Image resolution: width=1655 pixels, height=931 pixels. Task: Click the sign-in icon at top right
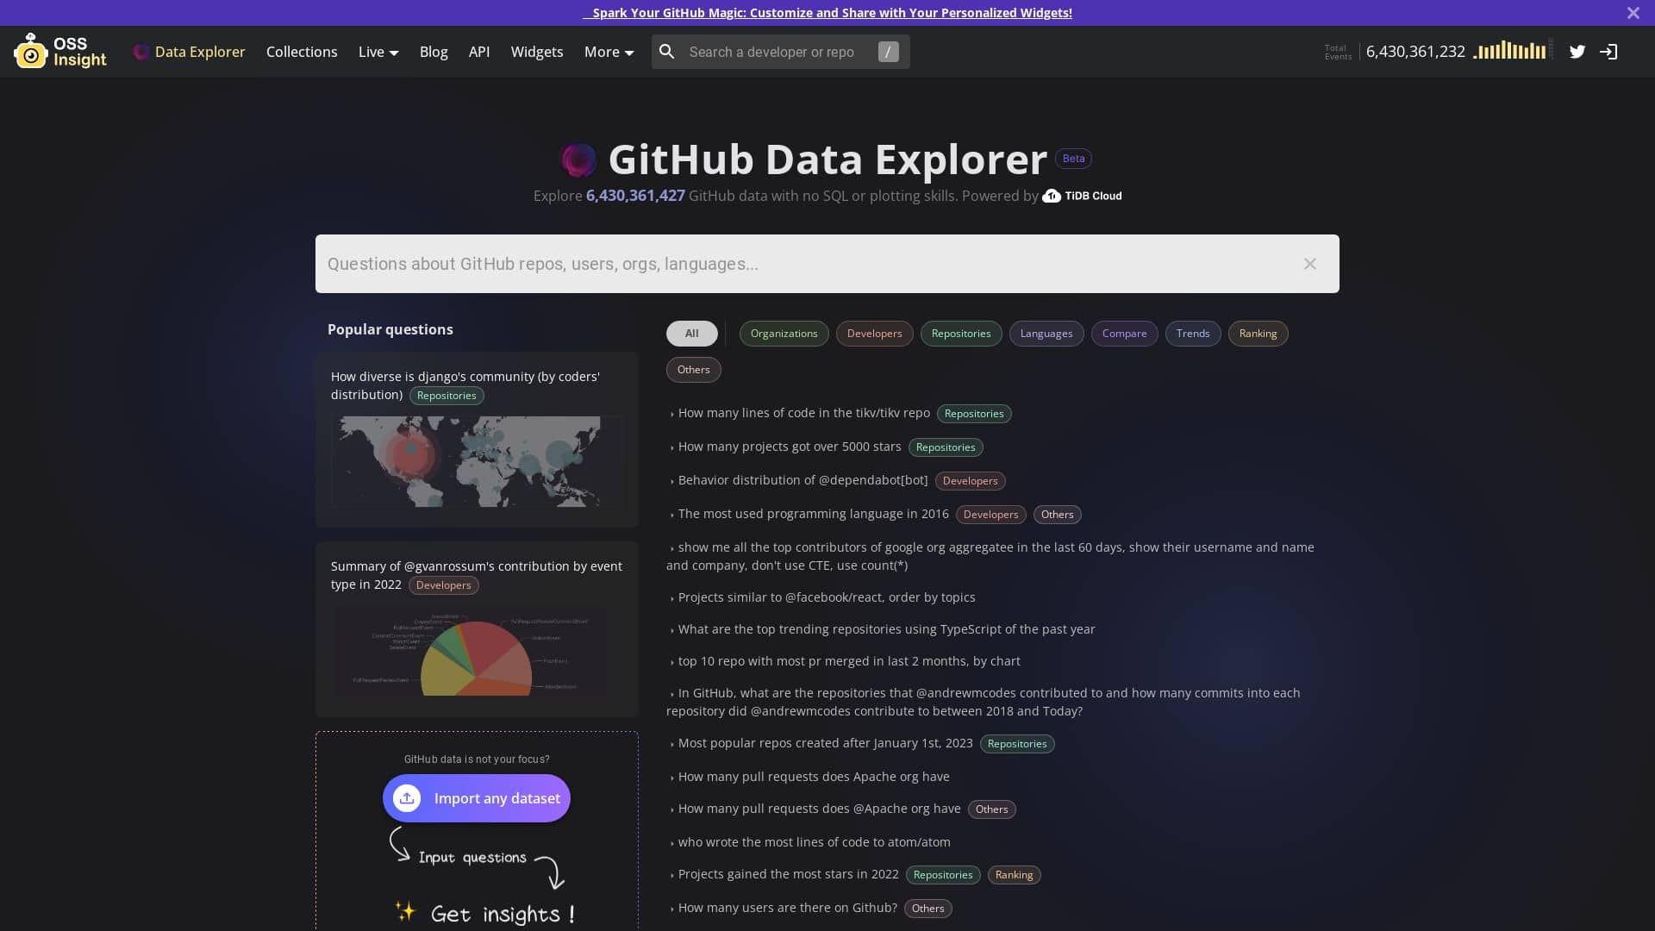coord(1608,52)
